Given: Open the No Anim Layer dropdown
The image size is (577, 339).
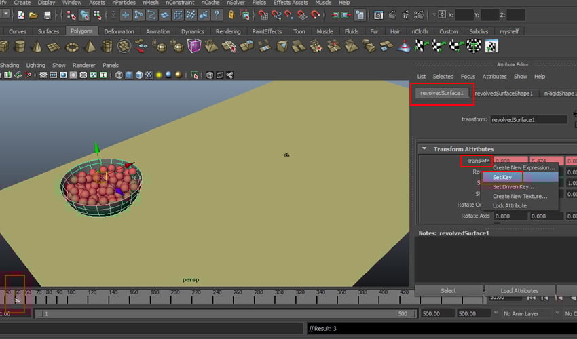Looking at the screenshot, I should point(523,314).
